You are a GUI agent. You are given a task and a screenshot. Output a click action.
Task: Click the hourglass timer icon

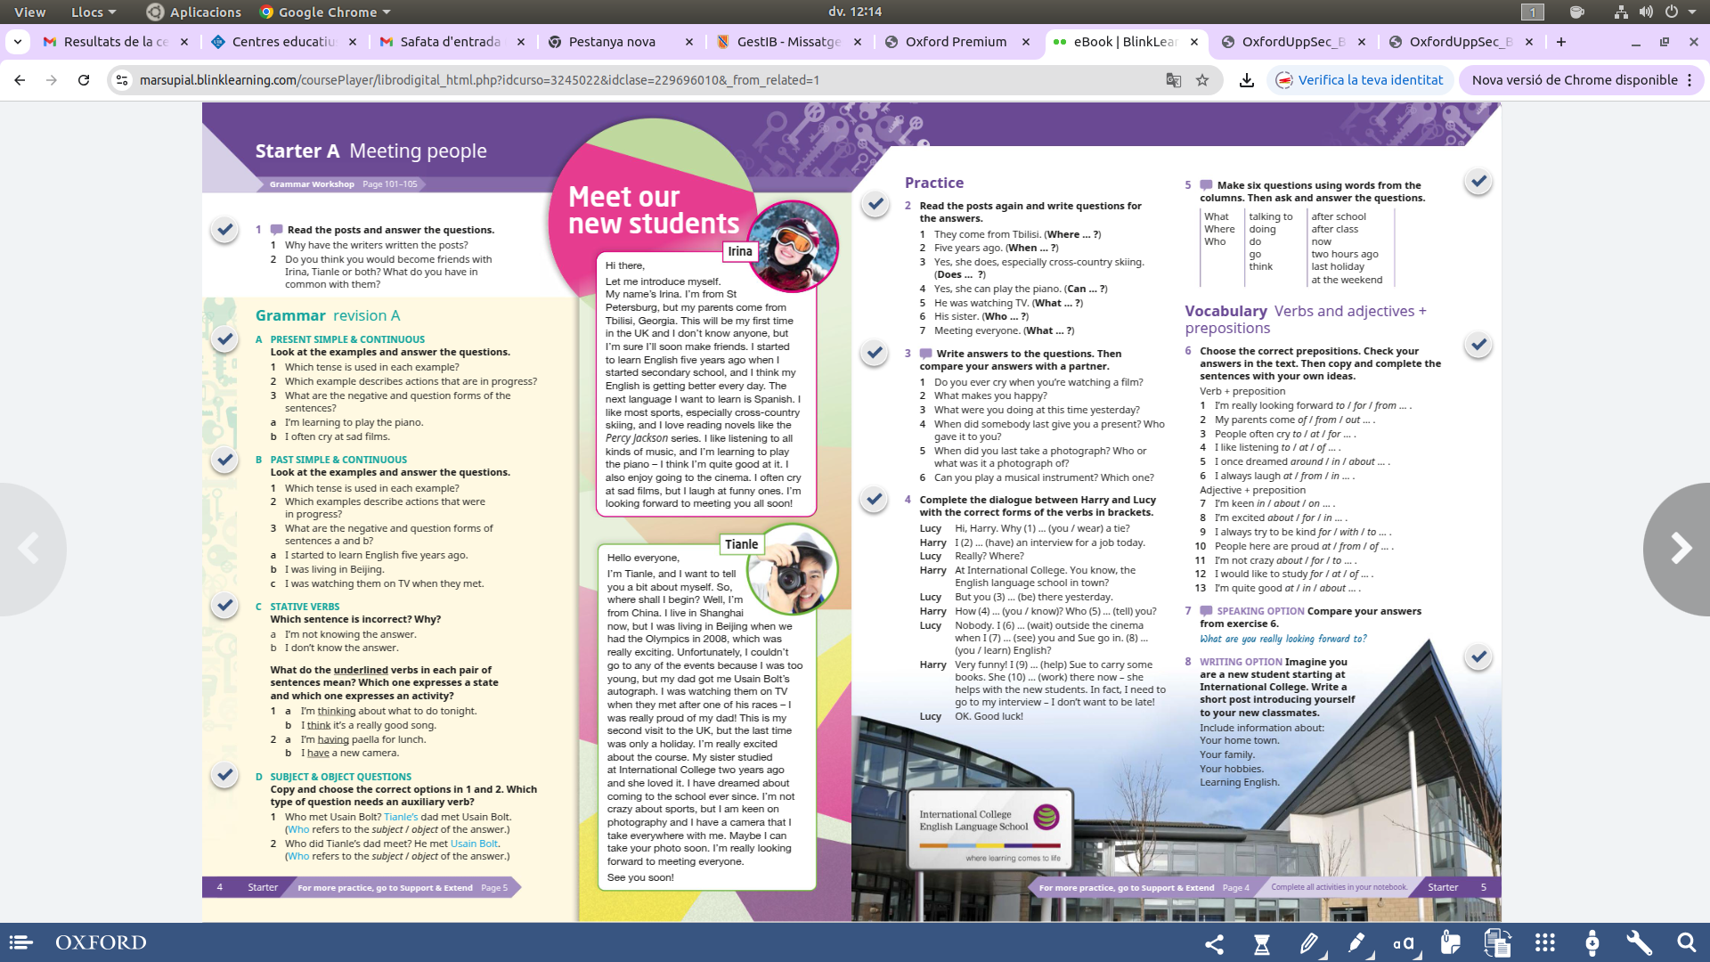pyautogui.click(x=1262, y=943)
